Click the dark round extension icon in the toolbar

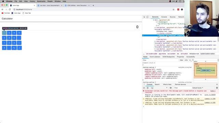click(x=182, y=10)
